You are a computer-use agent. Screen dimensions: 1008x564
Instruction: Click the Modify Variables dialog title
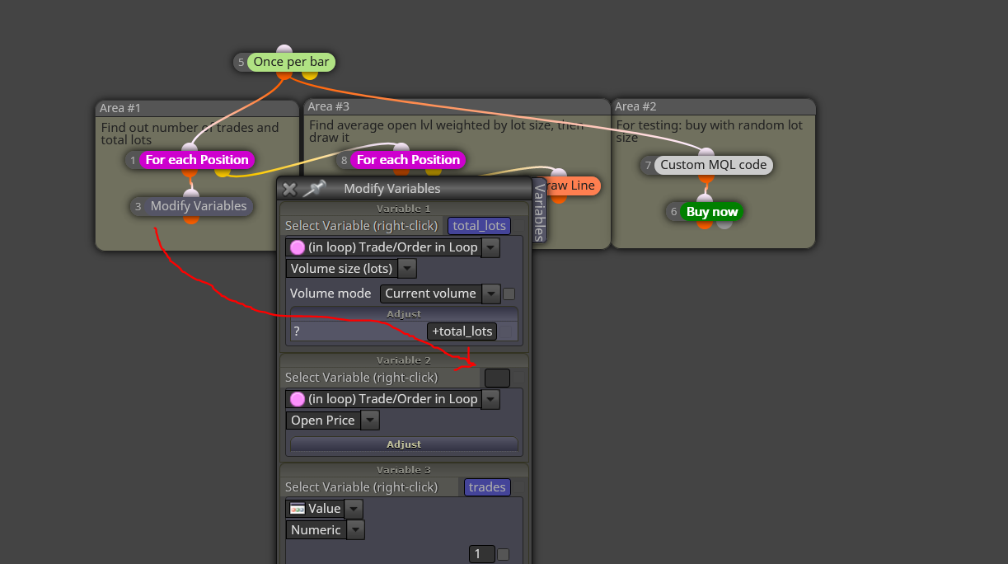tap(392, 189)
